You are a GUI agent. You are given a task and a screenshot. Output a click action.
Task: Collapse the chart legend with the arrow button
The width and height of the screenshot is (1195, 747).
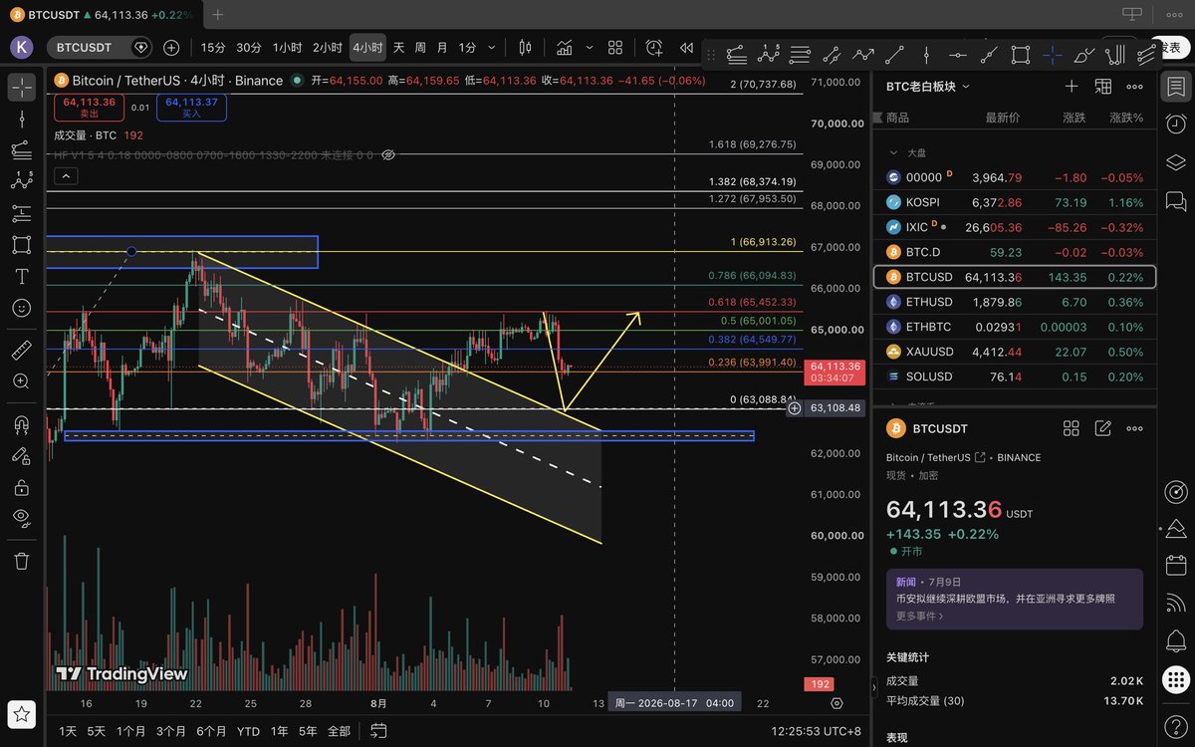point(66,176)
